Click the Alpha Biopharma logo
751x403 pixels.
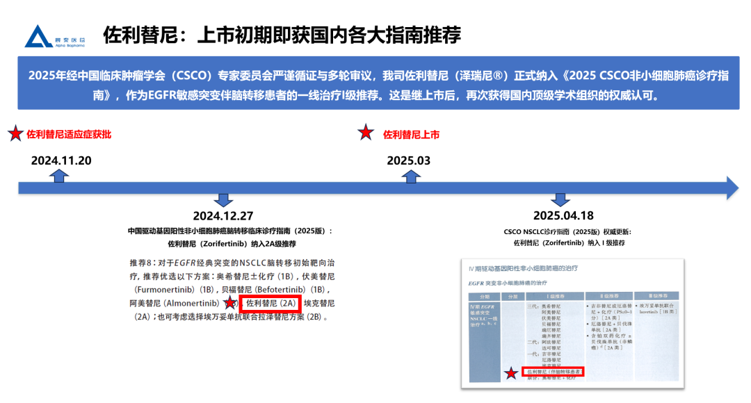tap(55, 36)
